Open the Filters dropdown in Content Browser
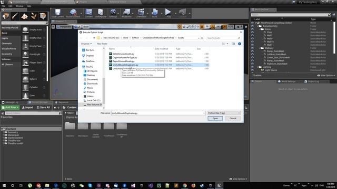The width and height of the screenshot is (337, 189). (x=70, y=113)
